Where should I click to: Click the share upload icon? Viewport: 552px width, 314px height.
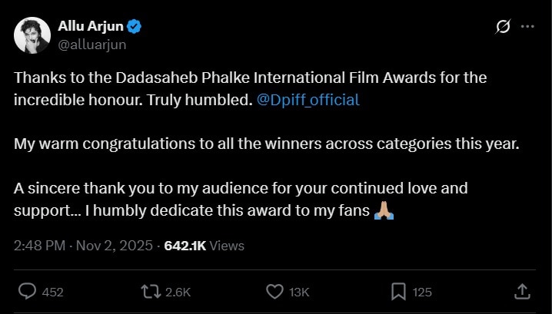tap(521, 291)
